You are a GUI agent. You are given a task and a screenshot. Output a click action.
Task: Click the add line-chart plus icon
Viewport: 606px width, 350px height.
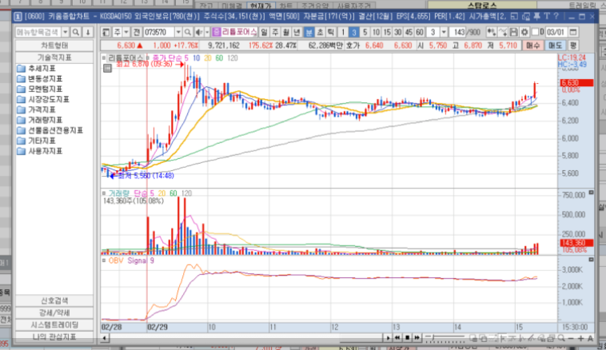point(502,32)
